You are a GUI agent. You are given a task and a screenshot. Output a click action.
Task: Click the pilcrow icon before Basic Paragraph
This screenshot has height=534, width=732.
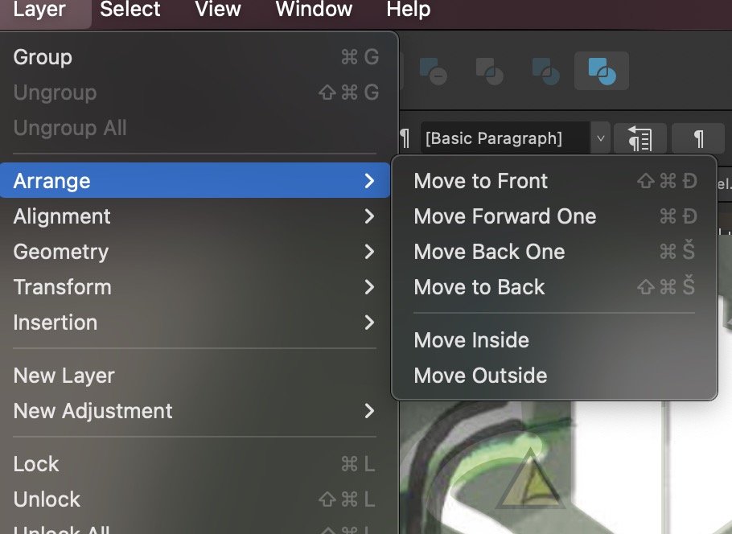pos(405,138)
